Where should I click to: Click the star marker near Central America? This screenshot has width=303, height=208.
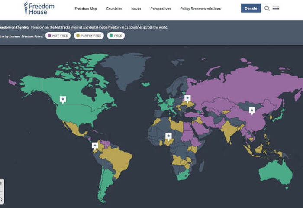95,146
